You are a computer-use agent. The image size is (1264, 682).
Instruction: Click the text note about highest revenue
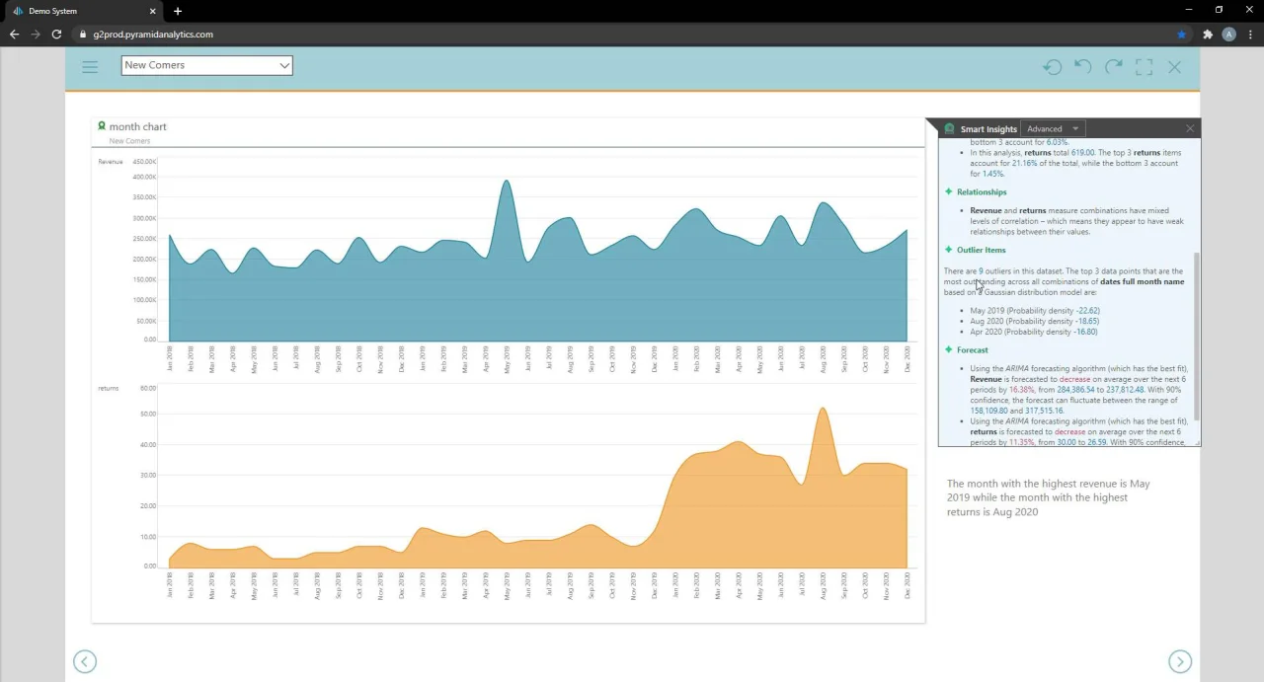(x=1048, y=497)
